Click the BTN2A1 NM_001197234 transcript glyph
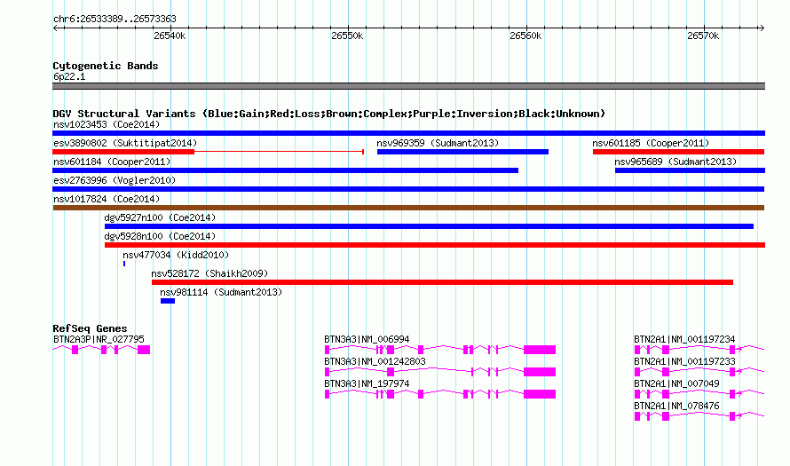Image resolution: width=790 pixels, height=466 pixels. coord(699,350)
